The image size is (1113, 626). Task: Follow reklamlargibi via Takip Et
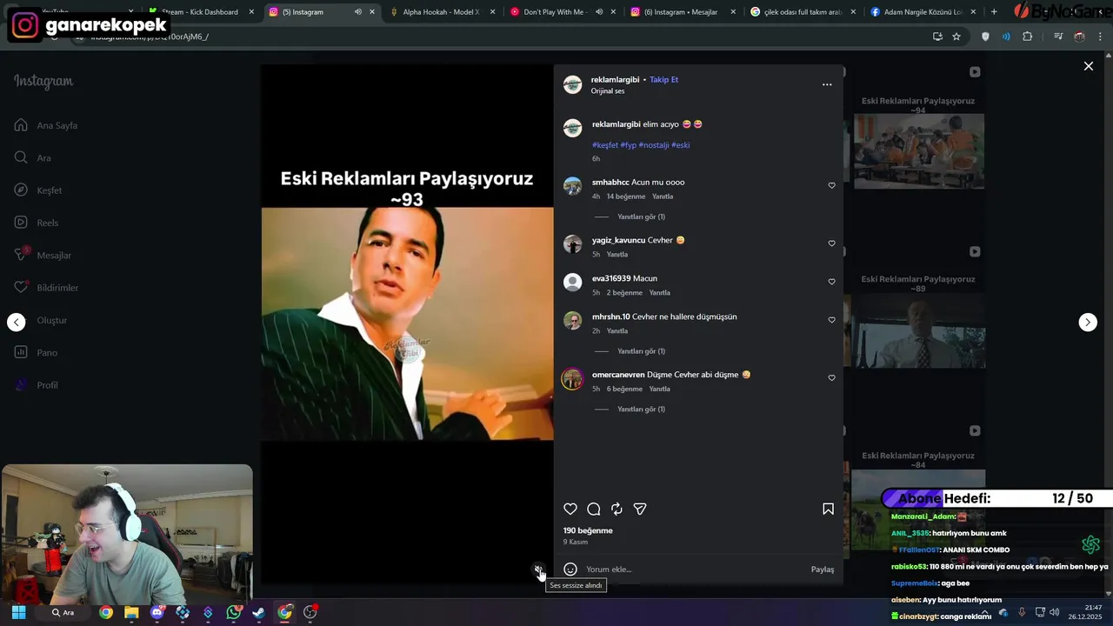pos(663,79)
